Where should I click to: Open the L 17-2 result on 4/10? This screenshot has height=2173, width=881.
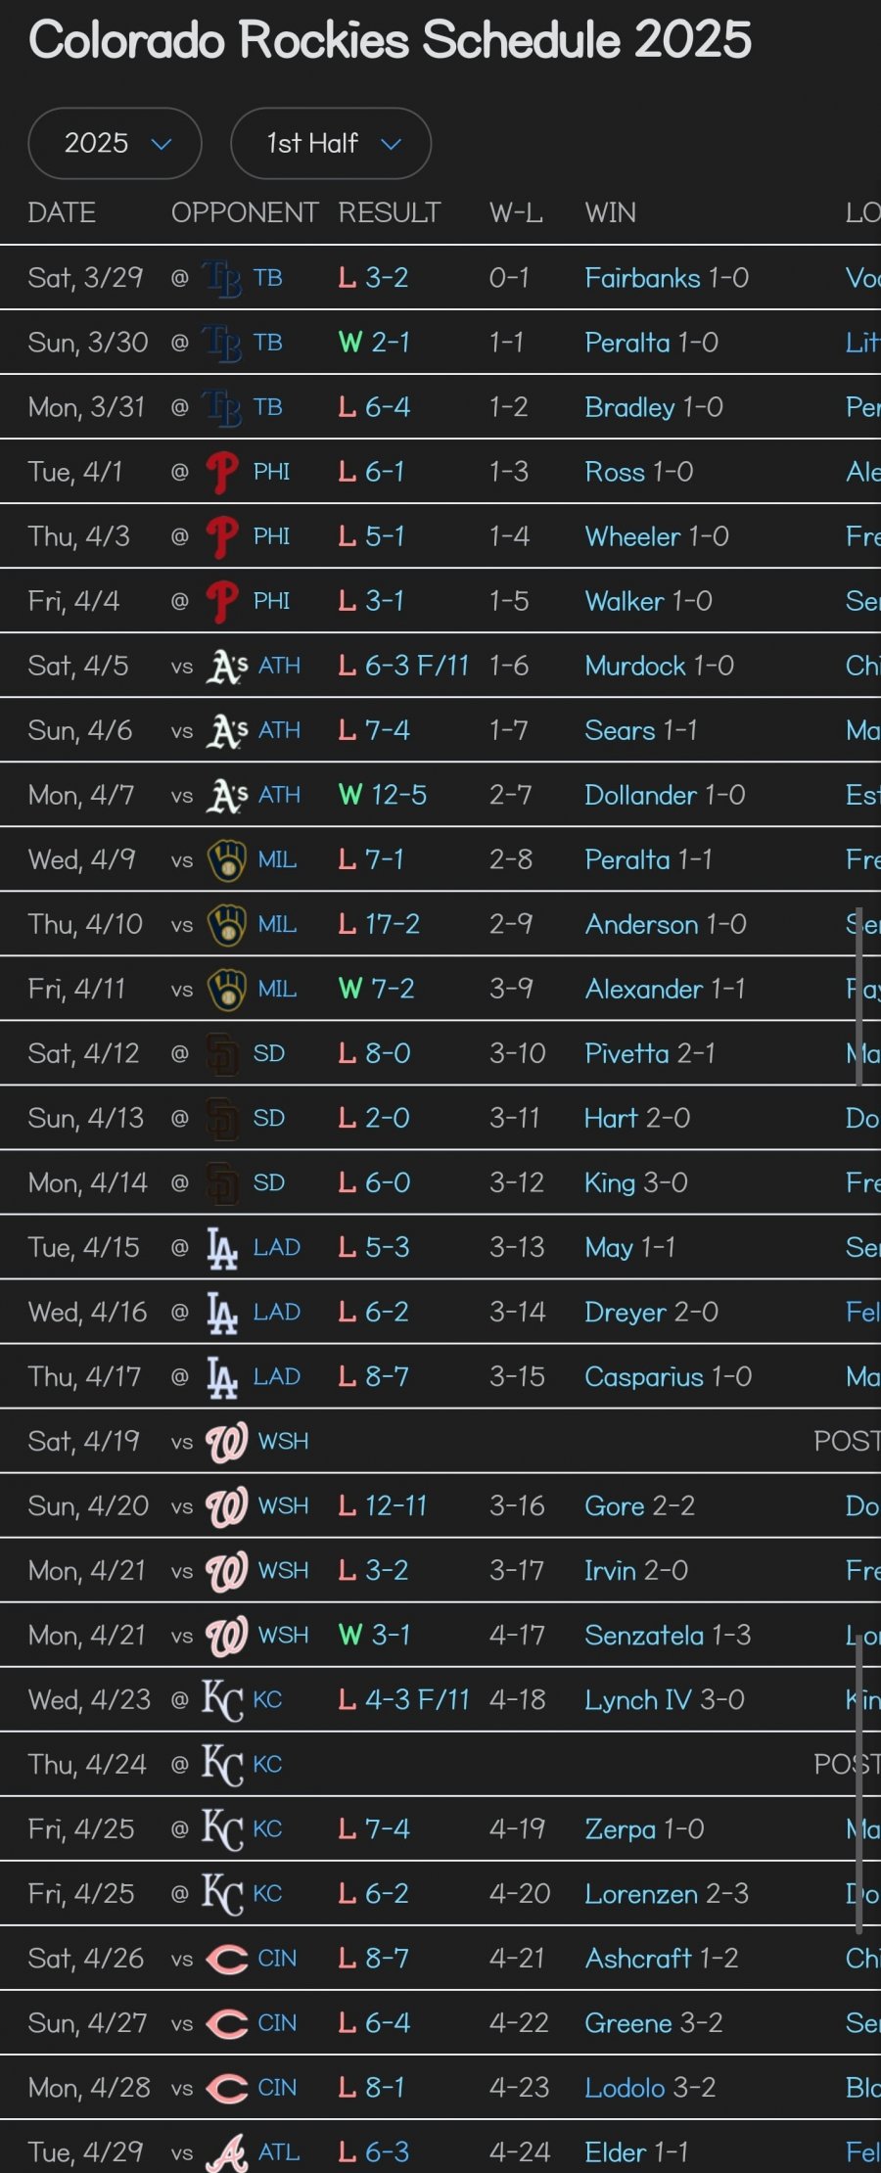[379, 924]
